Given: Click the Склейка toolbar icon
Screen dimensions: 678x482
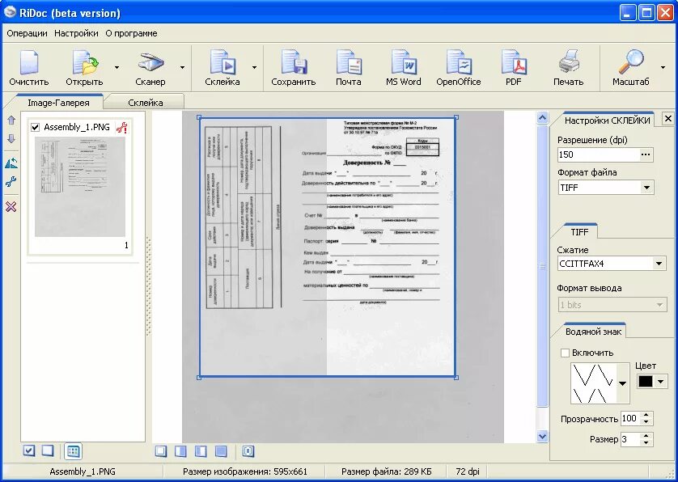Looking at the screenshot, I should [x=222, y=63].
